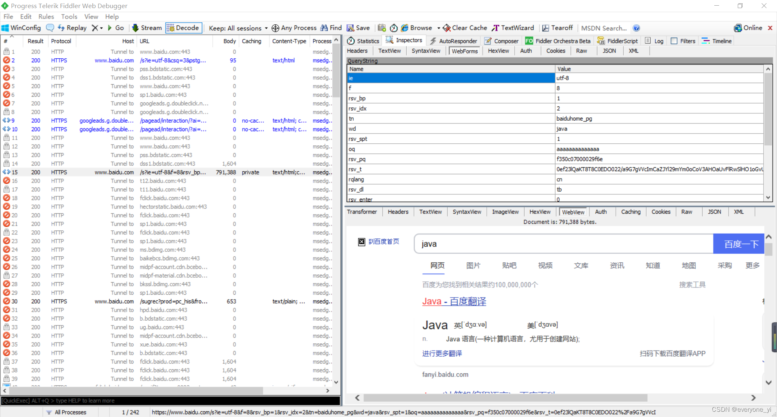The width and height of the screenshot is (777, 417).
Task: Click the session list horizontal scrollbar thumb
Action: 136,391
